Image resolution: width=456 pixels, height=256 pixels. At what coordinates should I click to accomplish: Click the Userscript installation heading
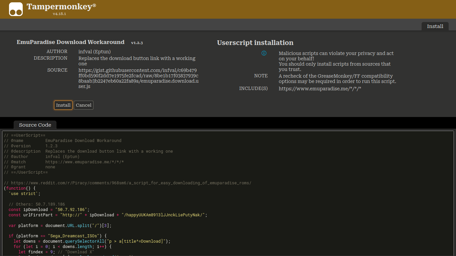point(255,43)
